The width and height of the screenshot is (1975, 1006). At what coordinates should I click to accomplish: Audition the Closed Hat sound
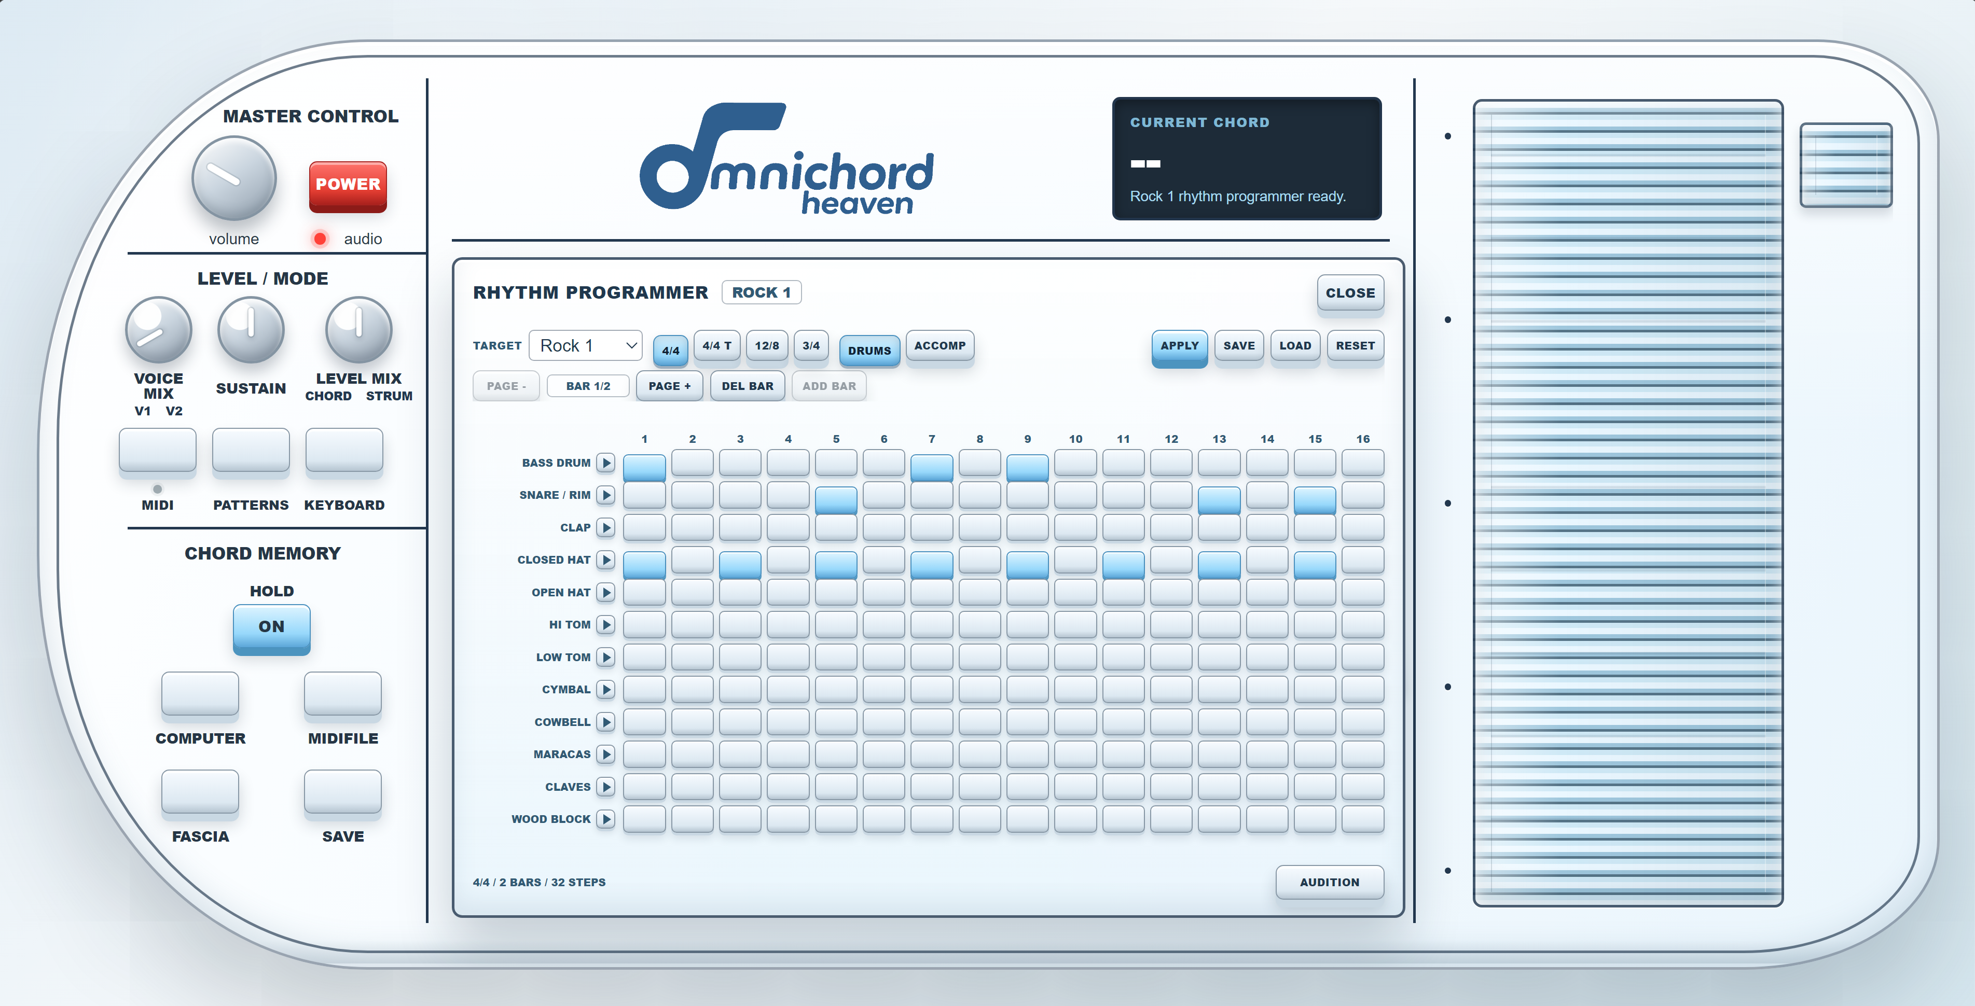point(606,560)
